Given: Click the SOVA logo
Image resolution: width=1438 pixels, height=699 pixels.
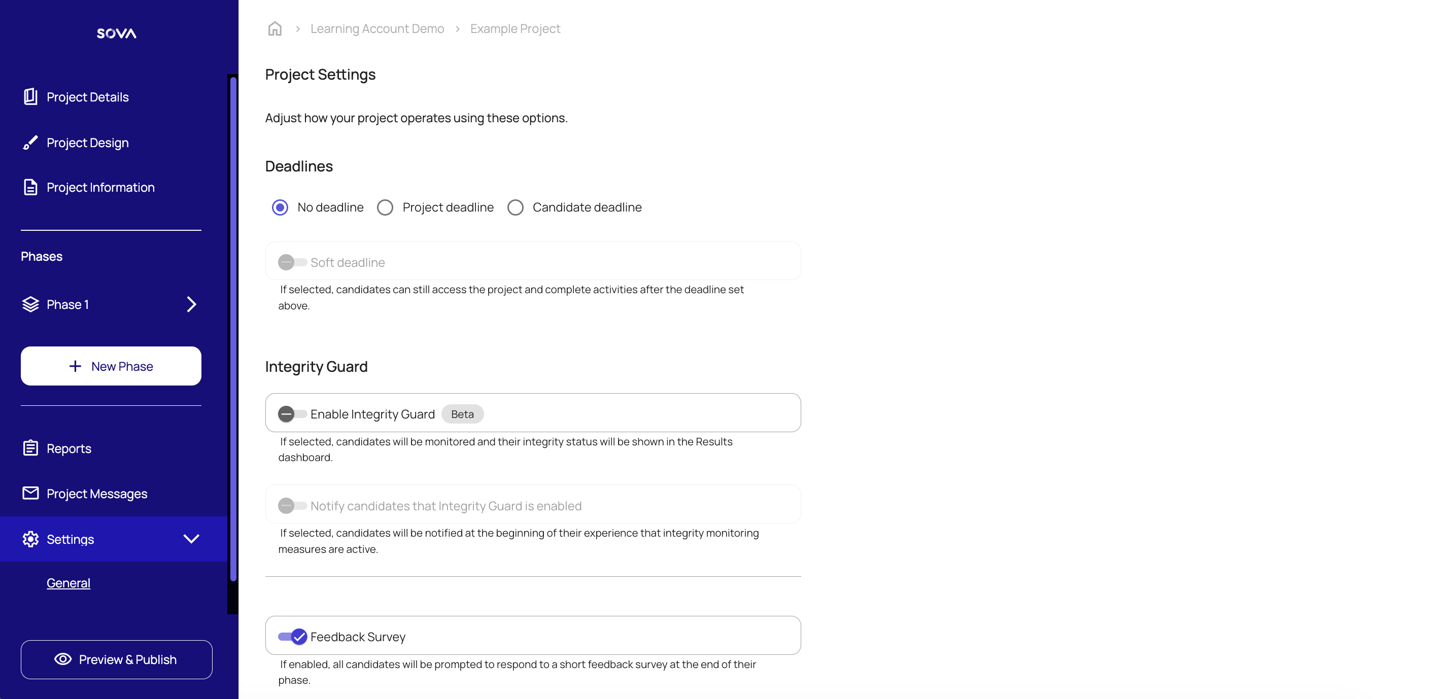Looking at the screenshot, I should pyautogui.click(x=116, y=33).
